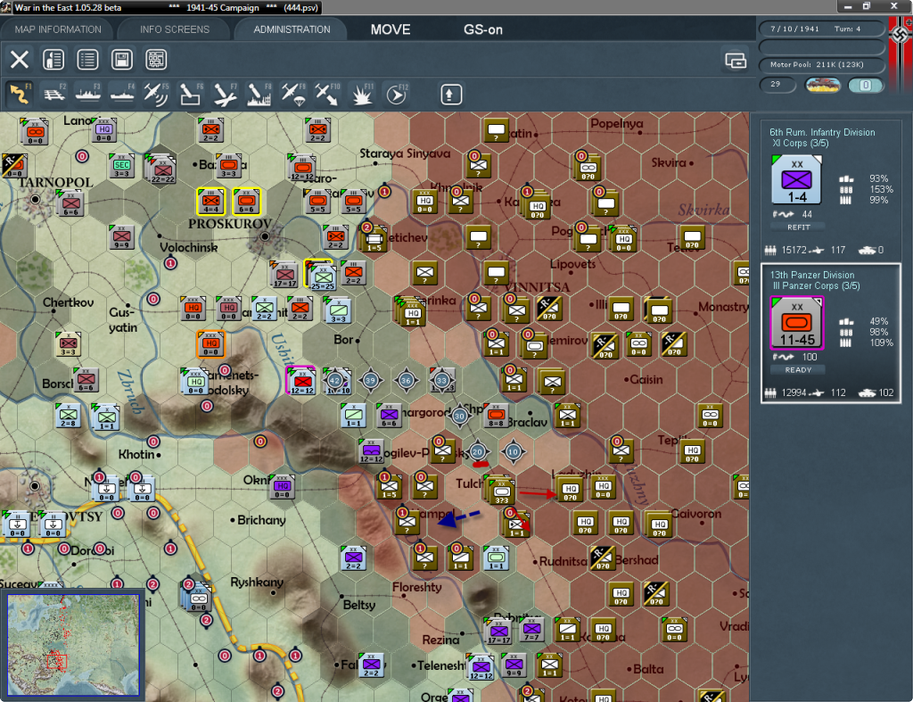Open the person report icon
Image resolution: width=913 pixels, height=702 pixels.
pyautogui.click(x=53, y=60)
